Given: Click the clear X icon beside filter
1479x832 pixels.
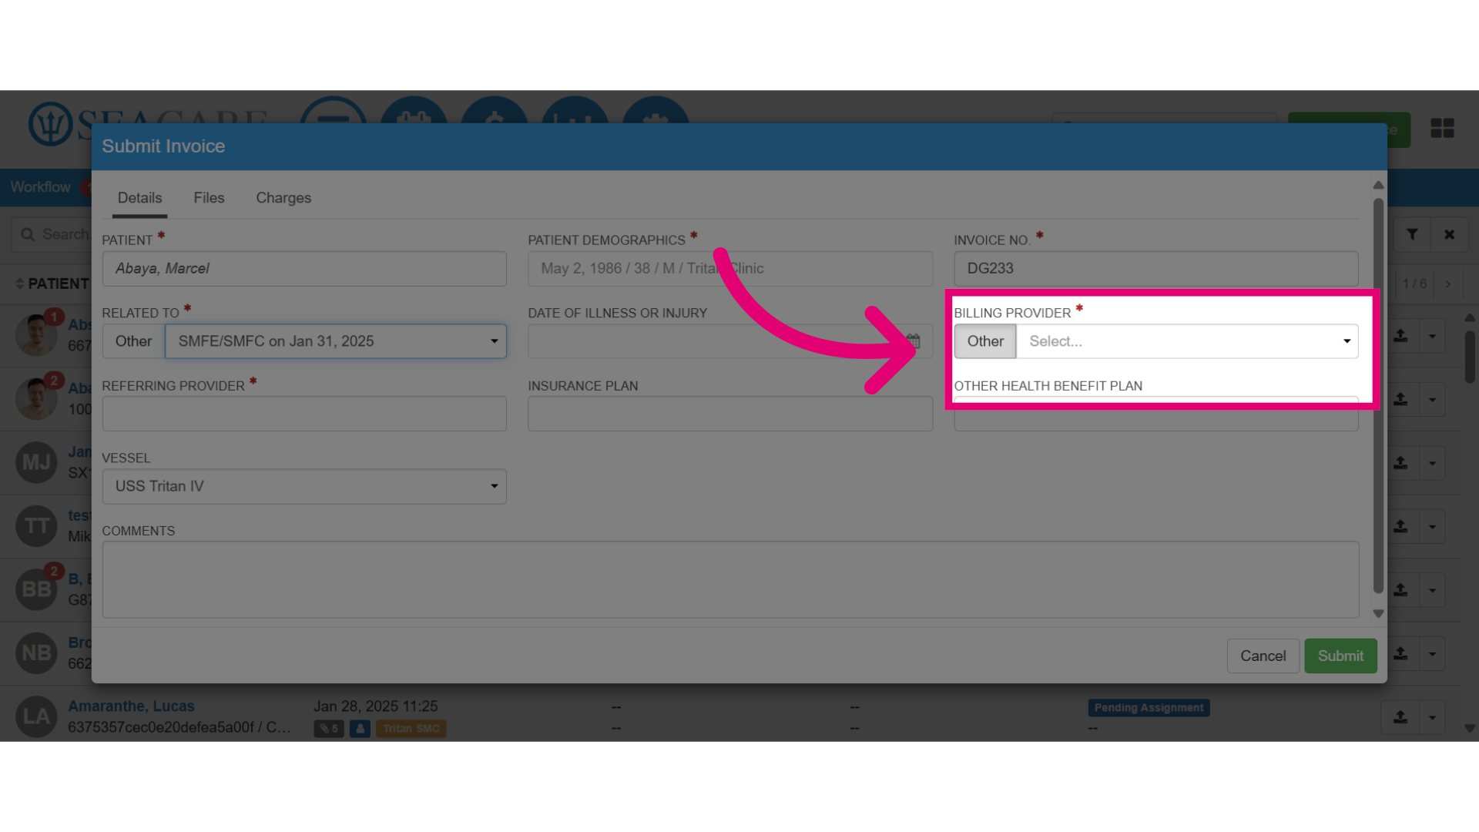Looking at the screenshot, I should (x=1449, y=234).
